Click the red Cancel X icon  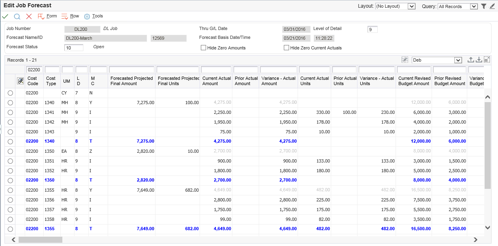click(29, 16)
